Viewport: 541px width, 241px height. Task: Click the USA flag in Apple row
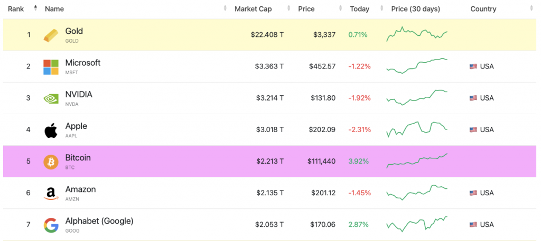click(x=473, y=130)
